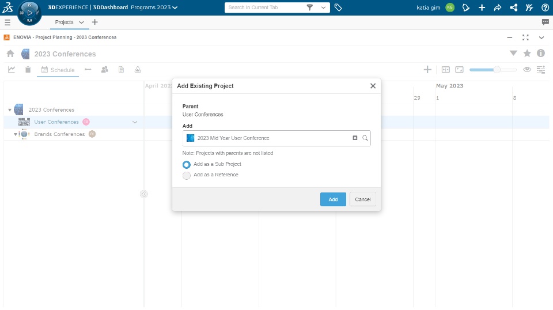The image size is (553, 310).
Task: Click the home icon beside 2023 Conferences
Action: (10, 54)
